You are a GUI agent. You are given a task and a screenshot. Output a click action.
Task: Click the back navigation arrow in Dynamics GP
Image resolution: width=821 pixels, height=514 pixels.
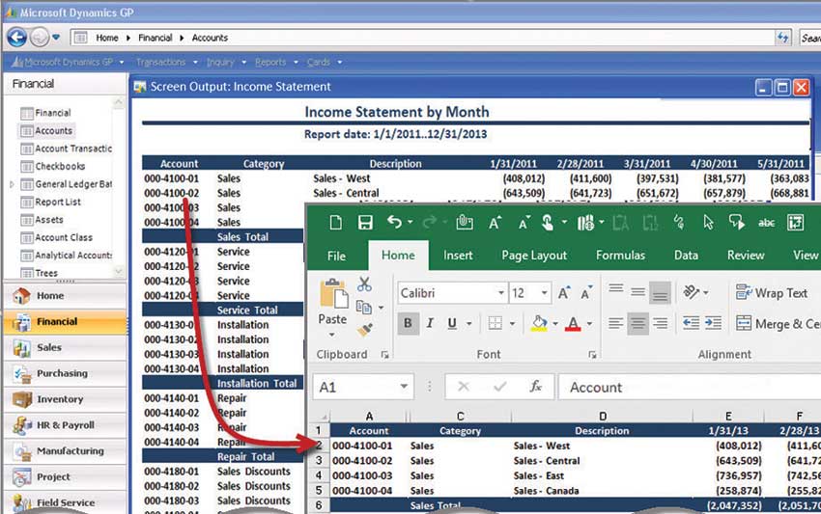pos(16,38)
